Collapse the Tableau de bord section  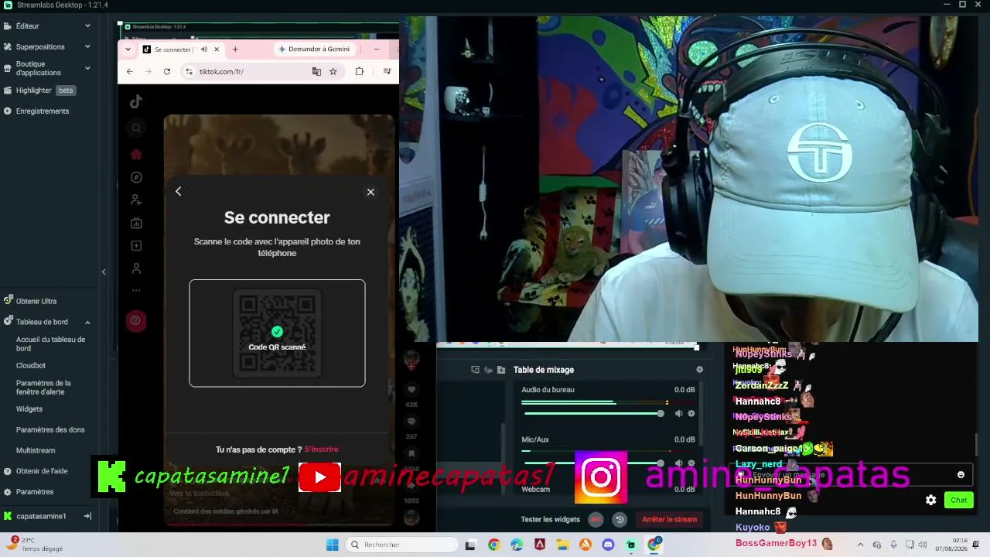87,322
